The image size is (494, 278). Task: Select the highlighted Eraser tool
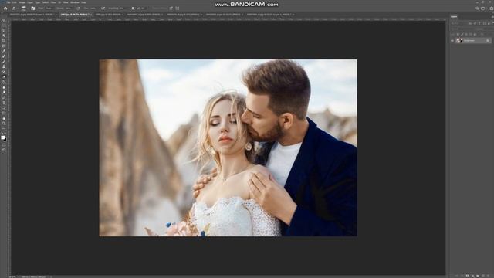coord(4,77)
